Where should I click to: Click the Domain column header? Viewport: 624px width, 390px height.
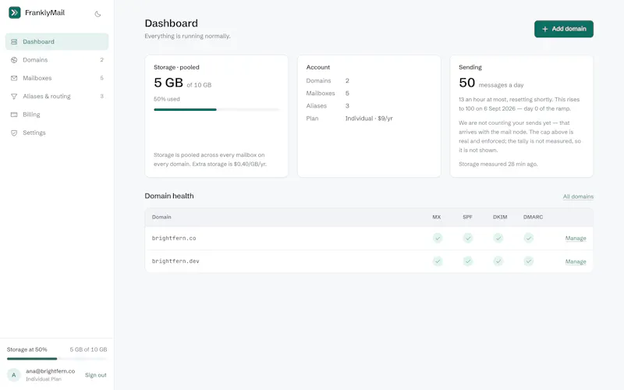tap(161, 218)
